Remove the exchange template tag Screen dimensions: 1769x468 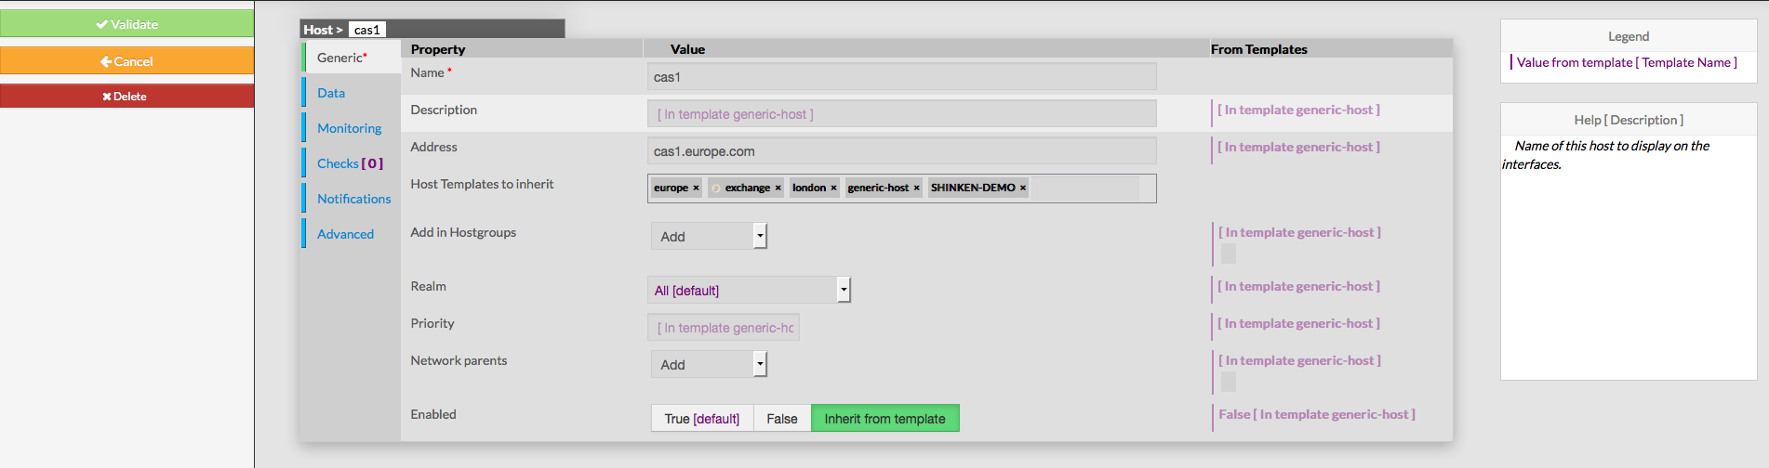coord(778,188)
